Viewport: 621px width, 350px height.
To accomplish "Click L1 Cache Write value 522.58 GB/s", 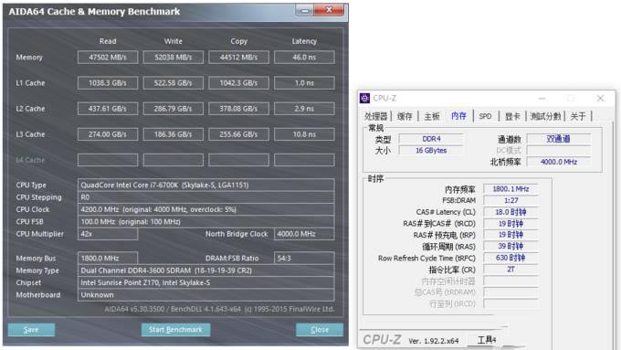I will tap(174, 83).
